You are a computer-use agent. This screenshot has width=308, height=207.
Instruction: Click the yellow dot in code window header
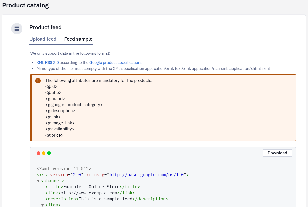[44, 153]
